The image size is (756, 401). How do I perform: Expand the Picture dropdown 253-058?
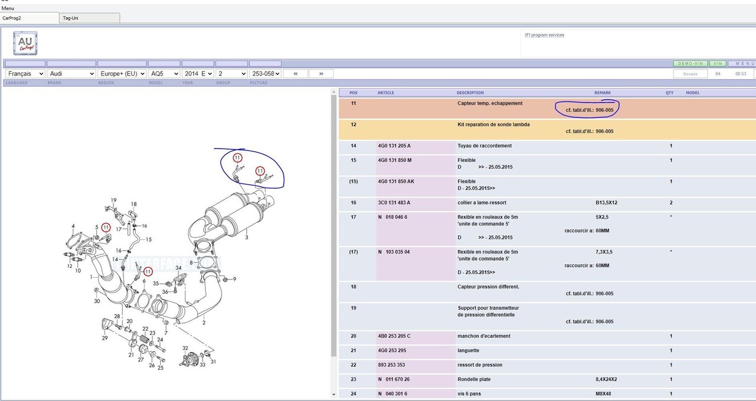tap(265, 74)
